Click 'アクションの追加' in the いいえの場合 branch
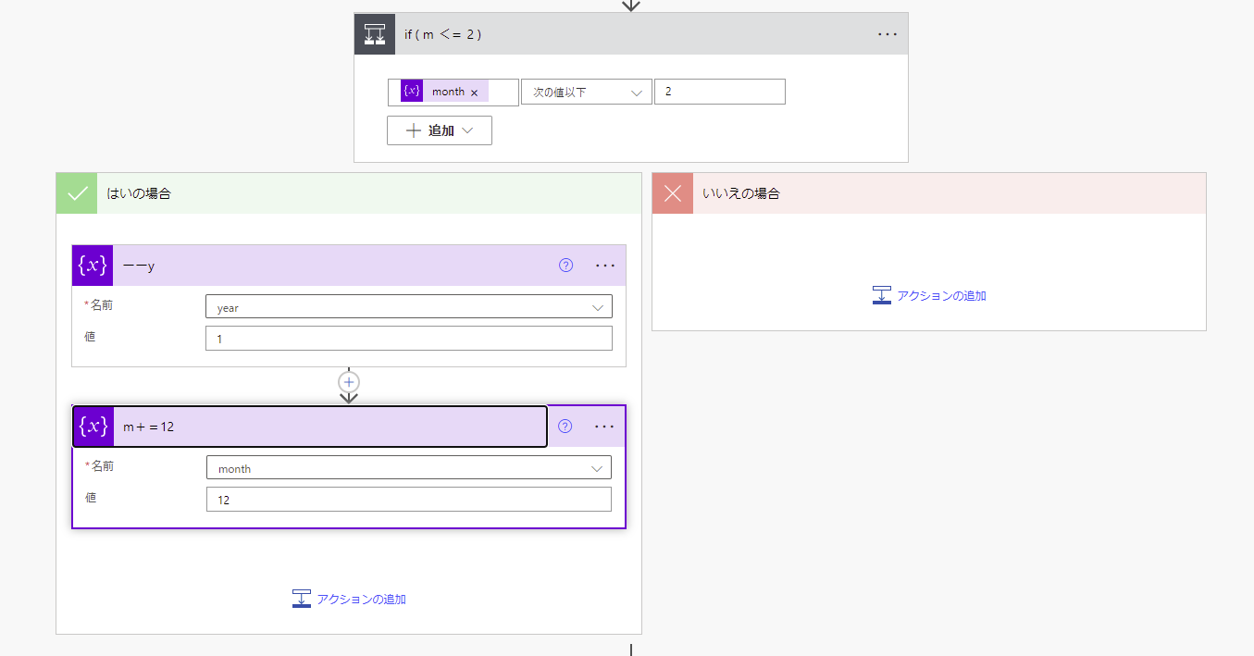 [x=929, y=294]
